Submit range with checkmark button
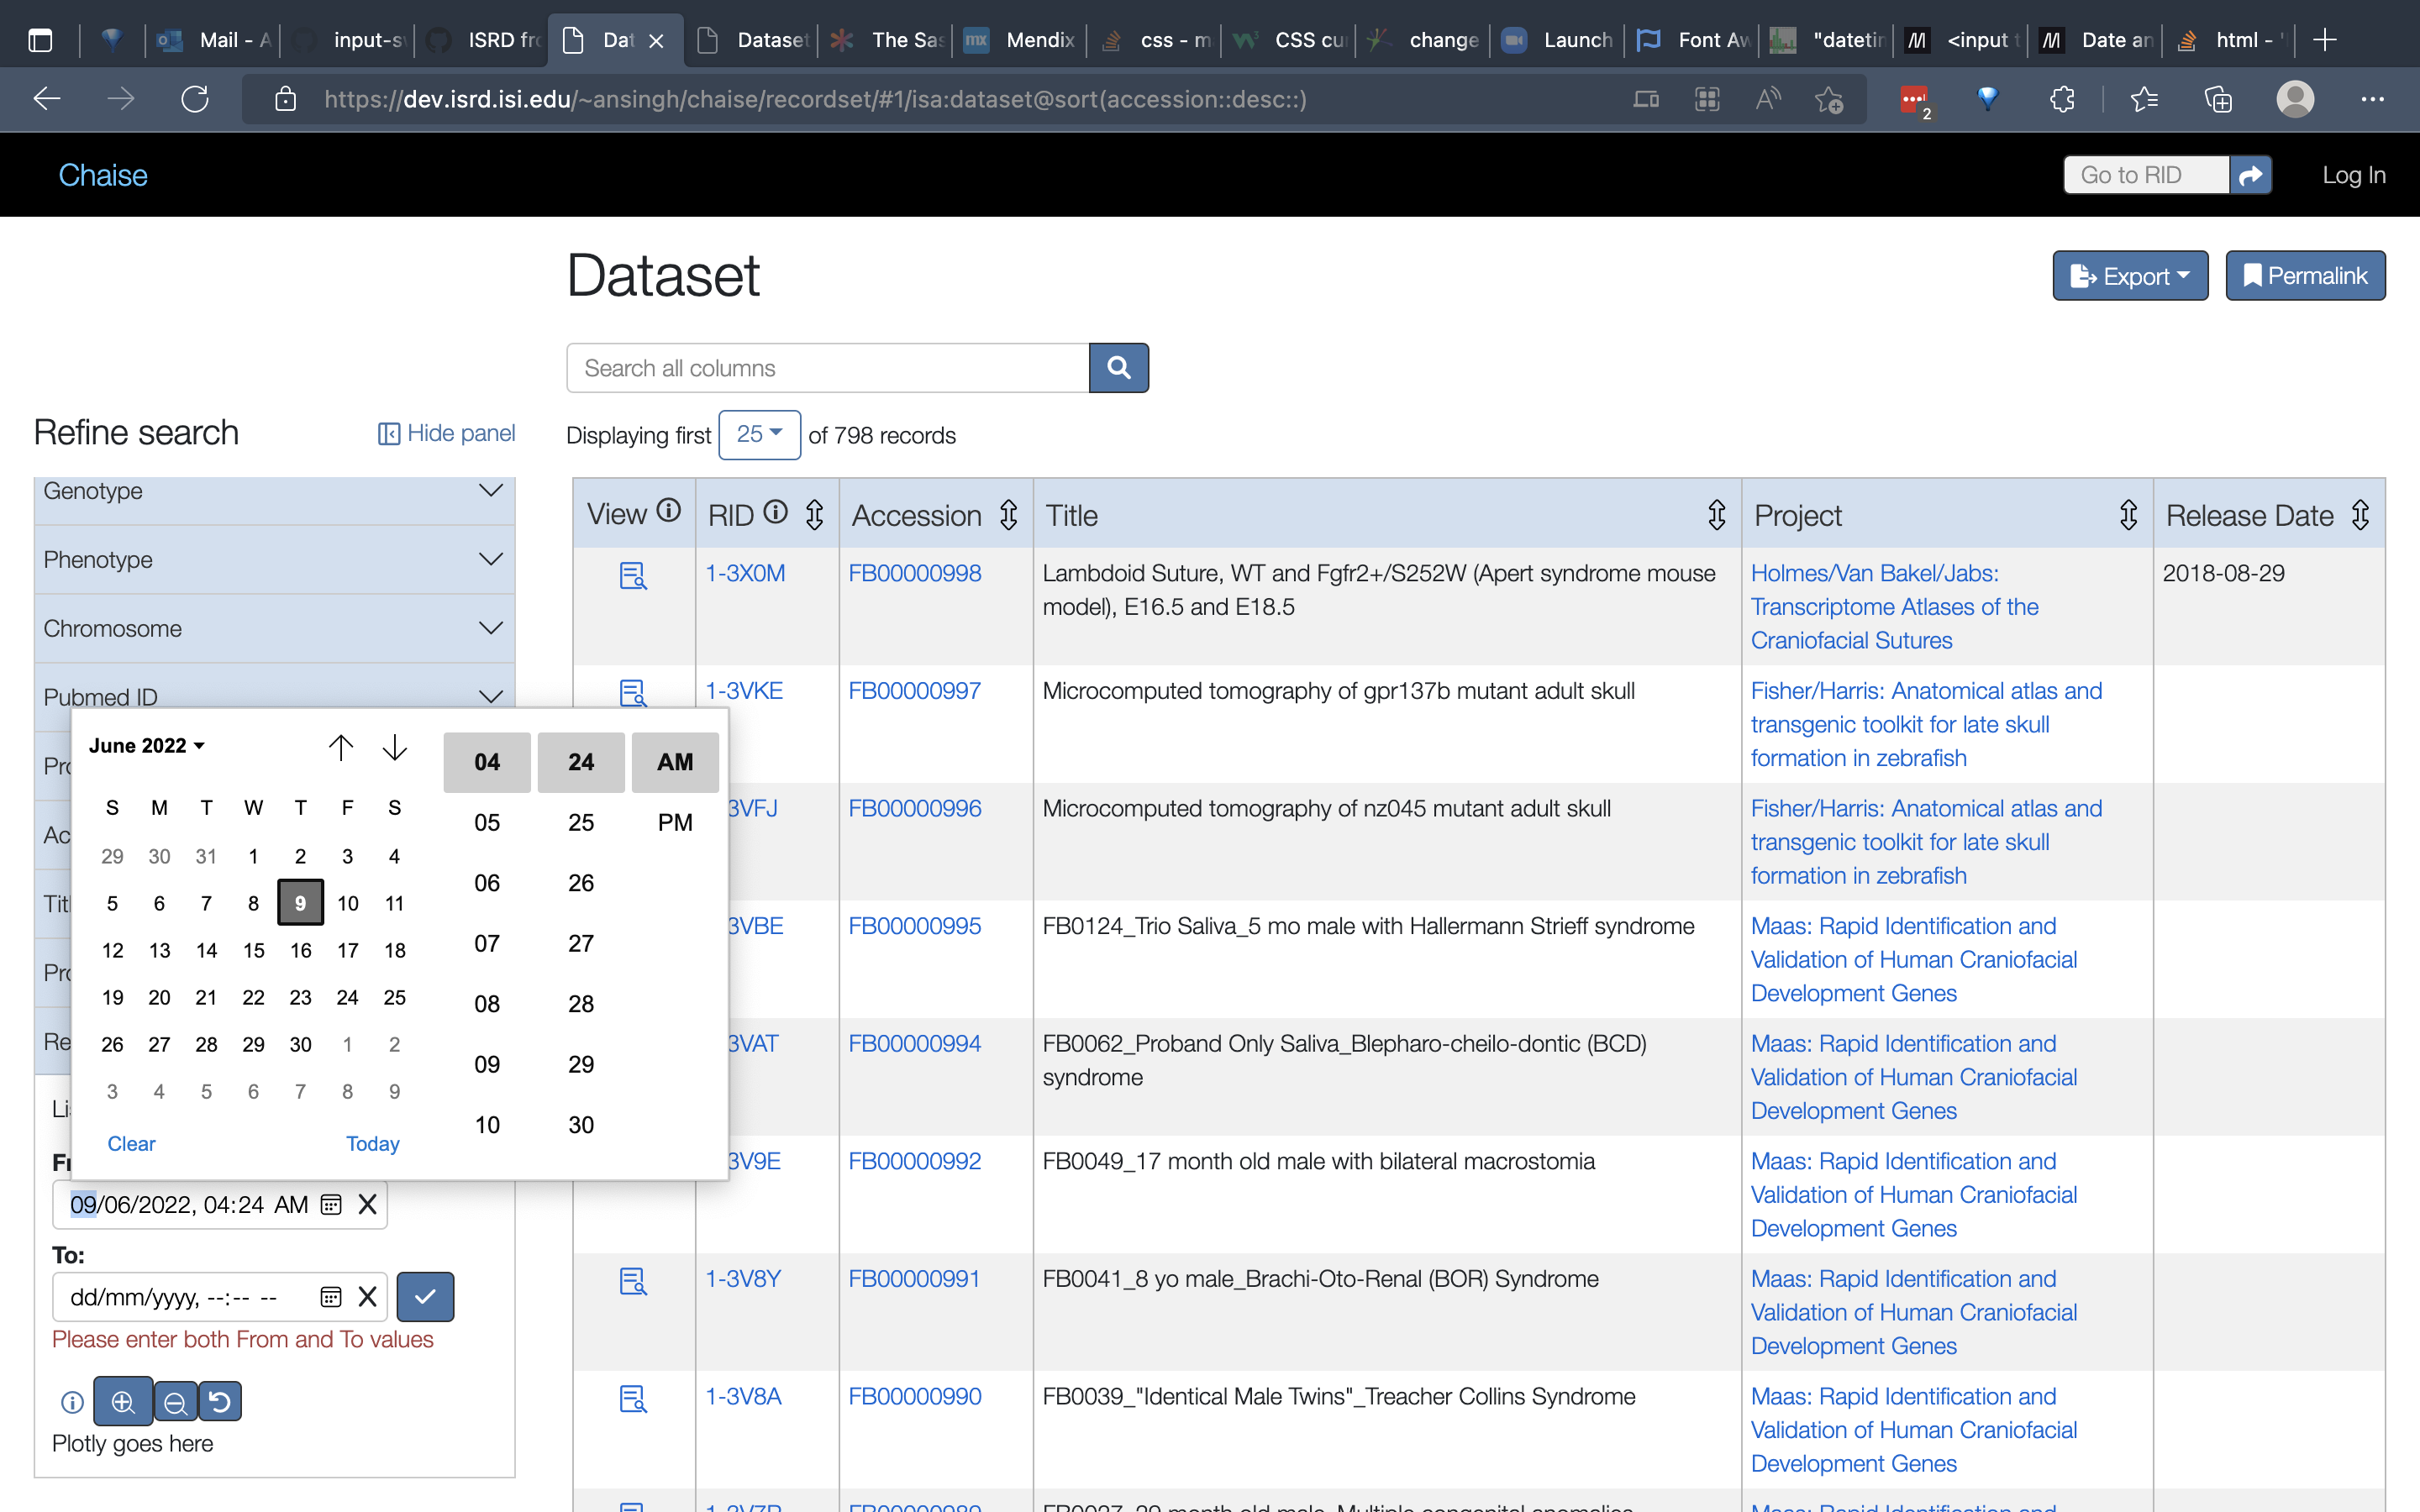This screenshot has height=1512, width=2420. point(425,1296)
